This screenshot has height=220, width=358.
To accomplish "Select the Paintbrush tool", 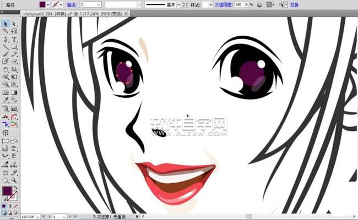I will [6, 54].
